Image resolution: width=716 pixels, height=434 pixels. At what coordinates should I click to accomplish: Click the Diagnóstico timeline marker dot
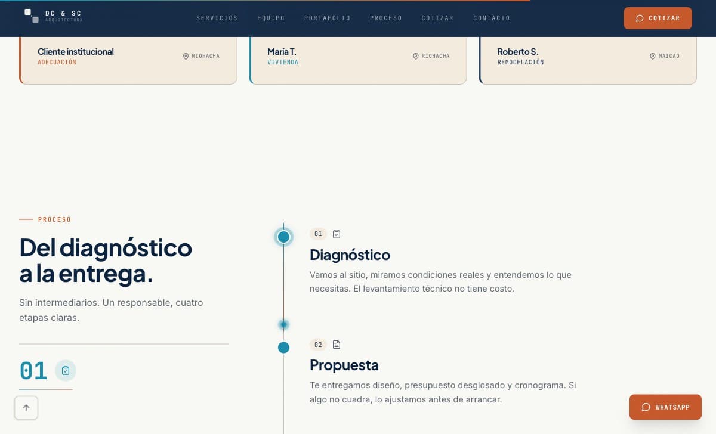click(x=283, y=237)
